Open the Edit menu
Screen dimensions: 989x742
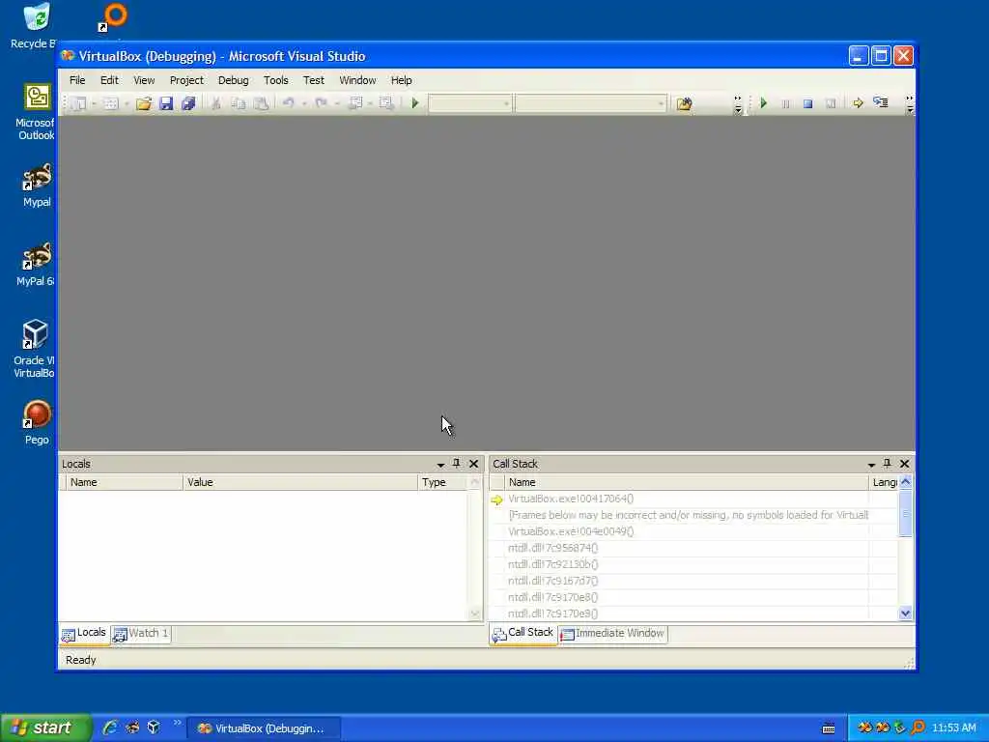(x=109, y=80)
